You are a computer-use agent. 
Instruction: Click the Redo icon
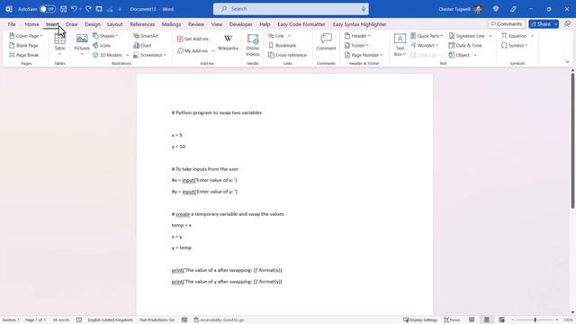click(x=88, y=9)
